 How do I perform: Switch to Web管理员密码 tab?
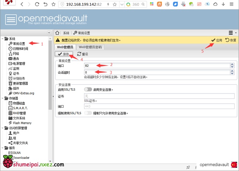[91, 47]
